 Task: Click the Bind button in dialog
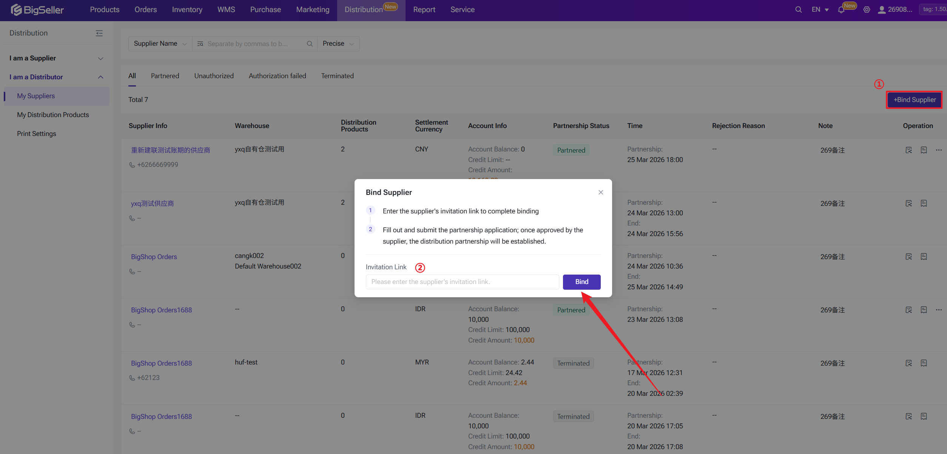click(x=581, y=282)
